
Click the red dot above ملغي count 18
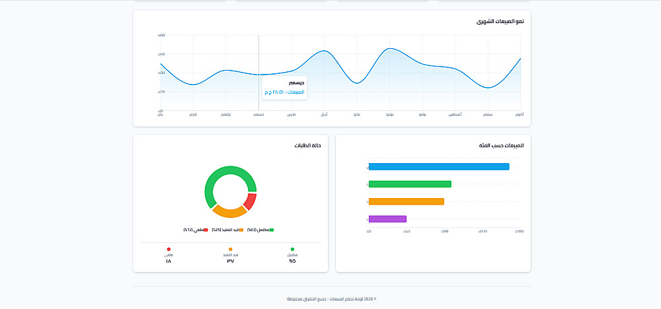click(x=169, y=249)
